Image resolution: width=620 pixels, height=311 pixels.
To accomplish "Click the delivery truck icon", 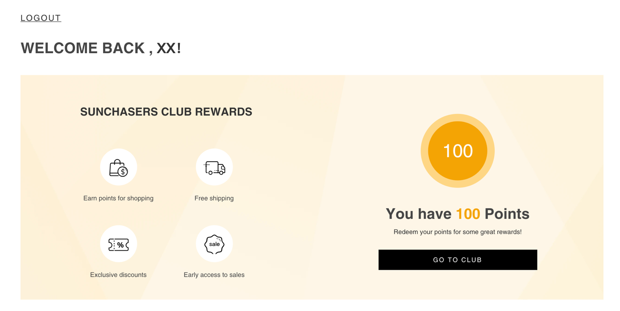I will pos(214,168).
